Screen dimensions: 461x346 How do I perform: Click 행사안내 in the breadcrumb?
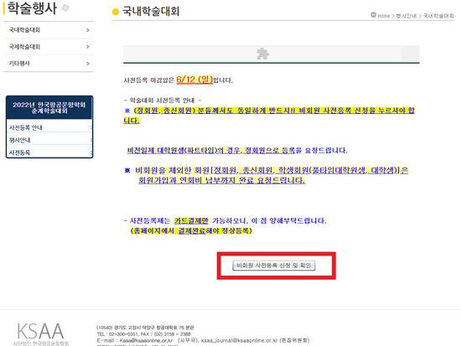407,16
